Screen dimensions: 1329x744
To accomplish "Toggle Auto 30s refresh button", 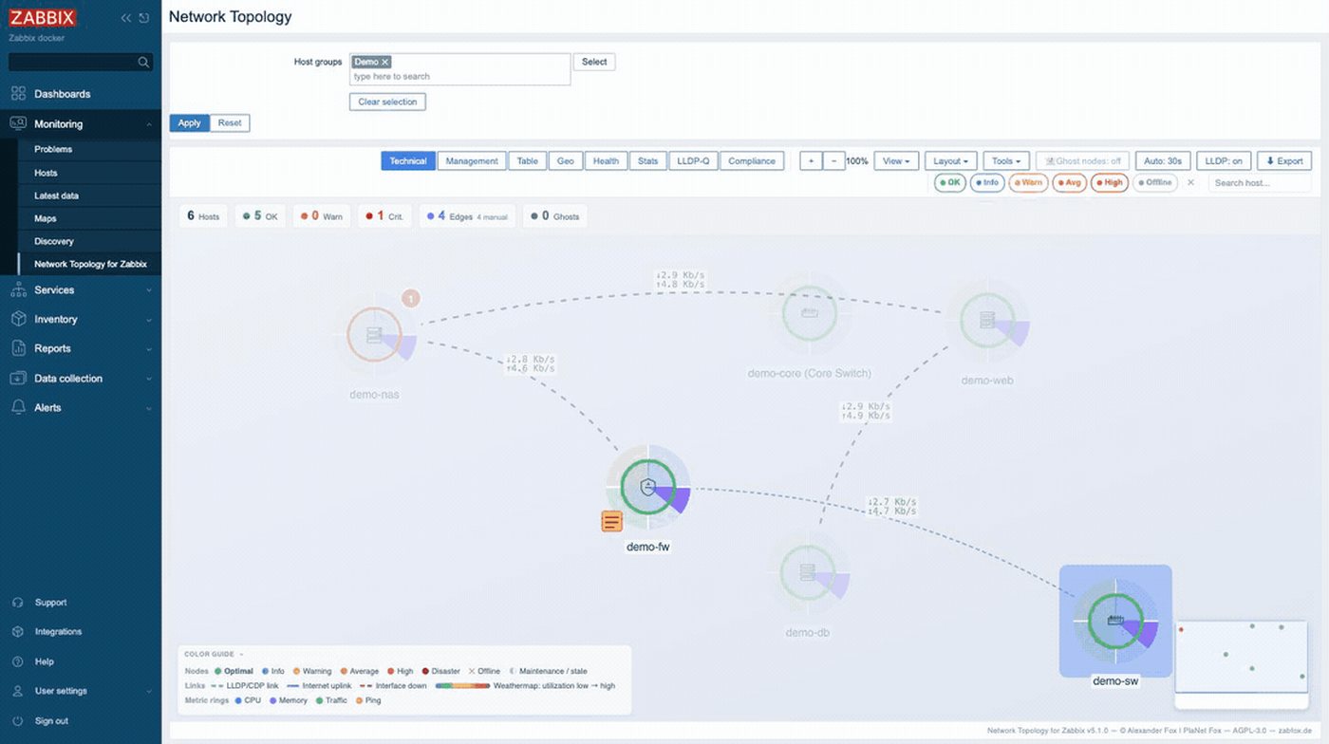I will 1163,161.
